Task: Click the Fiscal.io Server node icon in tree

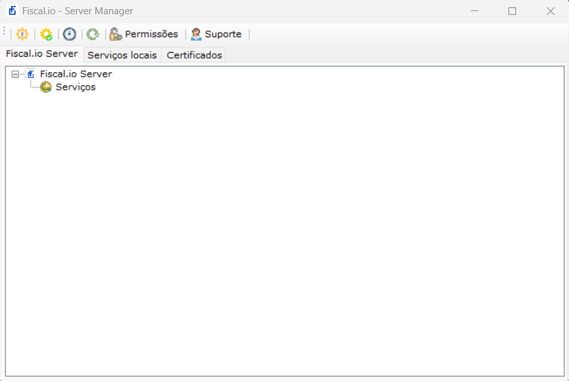Action: [x=31, y=74]
